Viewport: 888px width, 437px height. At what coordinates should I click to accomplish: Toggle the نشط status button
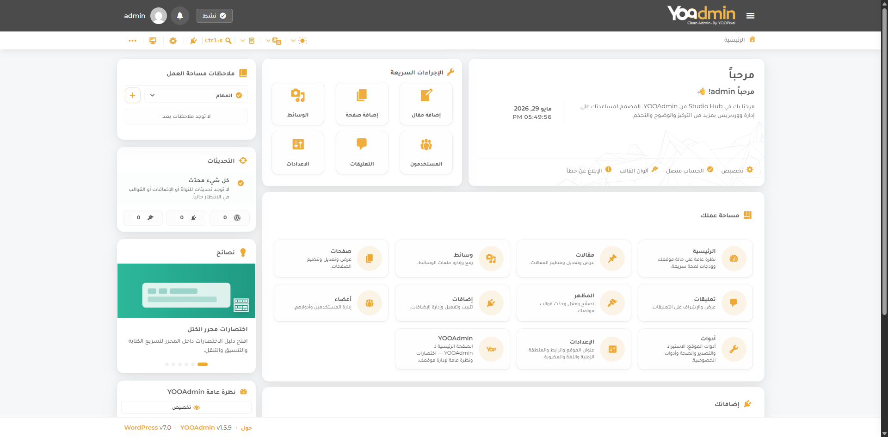pos(214,16)
